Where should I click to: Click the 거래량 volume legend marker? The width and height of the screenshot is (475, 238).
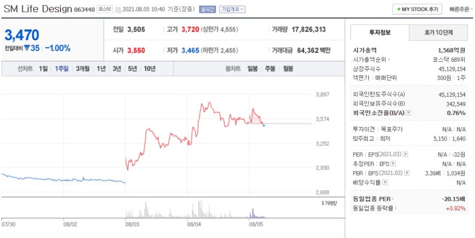(x=323, y=203)
